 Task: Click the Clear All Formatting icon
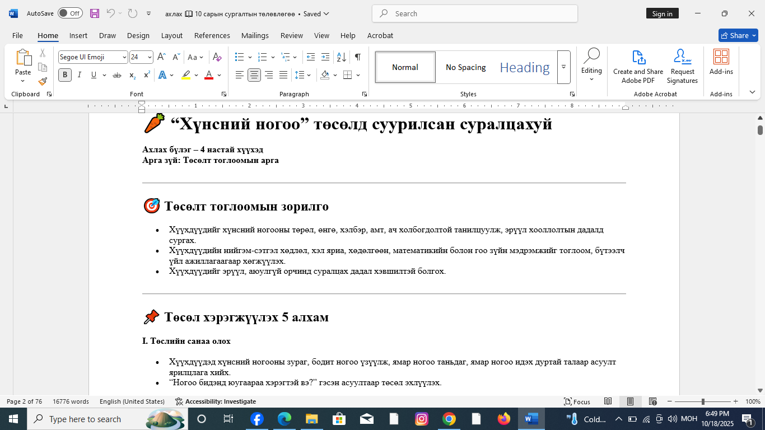[217, 57]
